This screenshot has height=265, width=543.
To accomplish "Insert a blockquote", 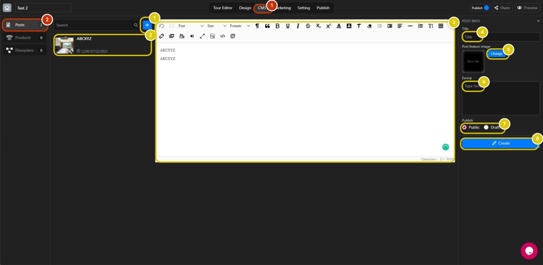I will point(267,26).
